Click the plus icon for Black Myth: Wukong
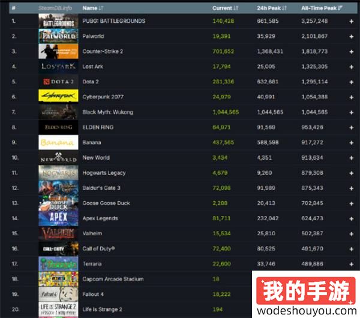This screenshot has height=318, width=360. [x=351, y=112]
